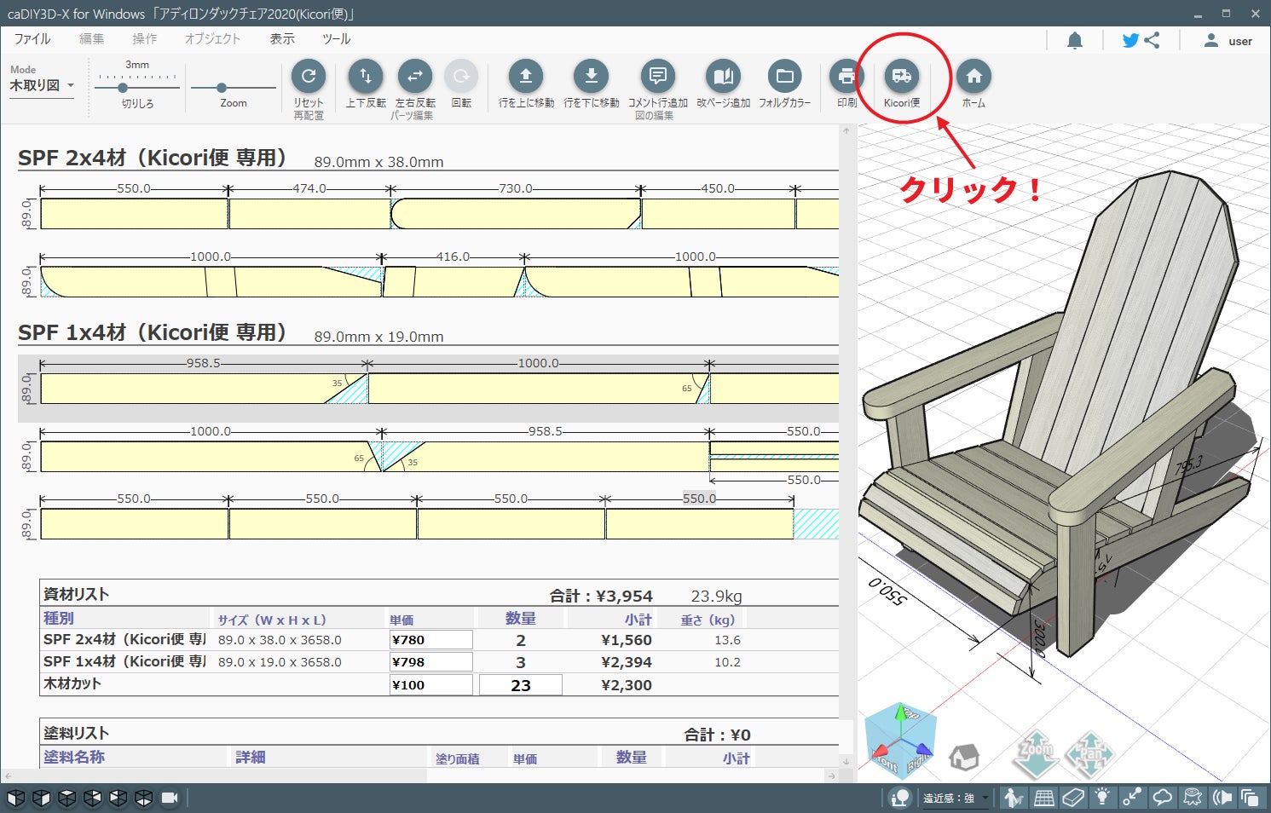Expand the 遠近感 perspective dropdown

click(985, 798)
